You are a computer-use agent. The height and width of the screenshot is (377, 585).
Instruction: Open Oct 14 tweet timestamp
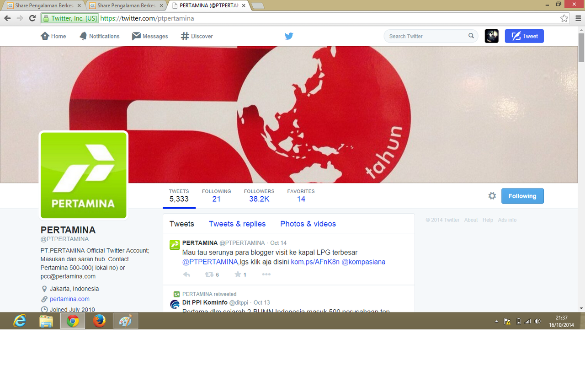coord(278,243)
